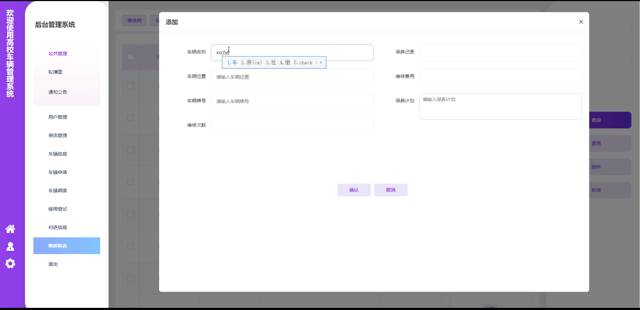Click the 车辆名称 input field
Screen dimensions: 640x310
tap(292, 52)
